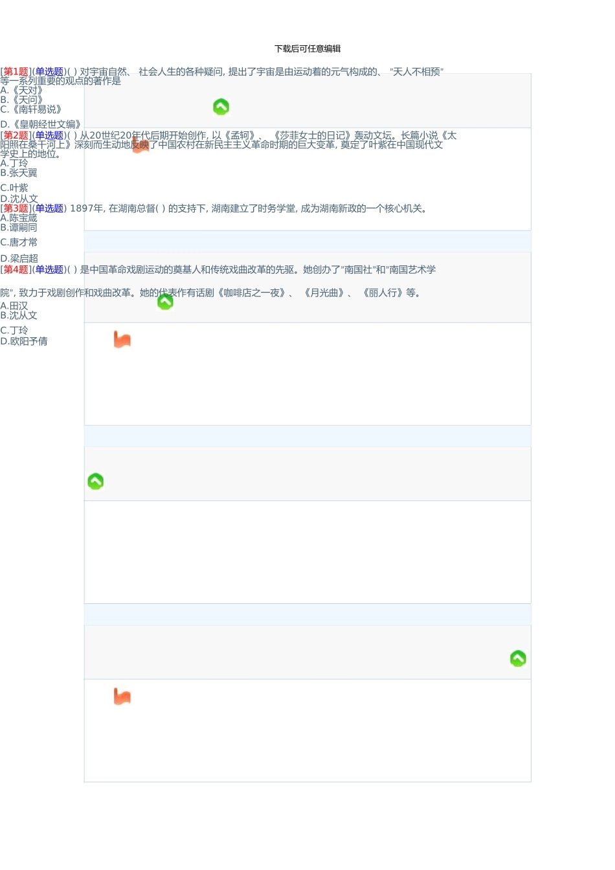The image size is (615, 870).
Task: Select answer D.梁启超
Action: [x=19, y=258]
